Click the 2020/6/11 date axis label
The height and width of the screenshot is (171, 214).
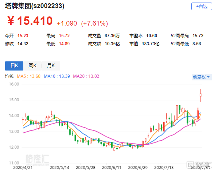click(112, 168)
